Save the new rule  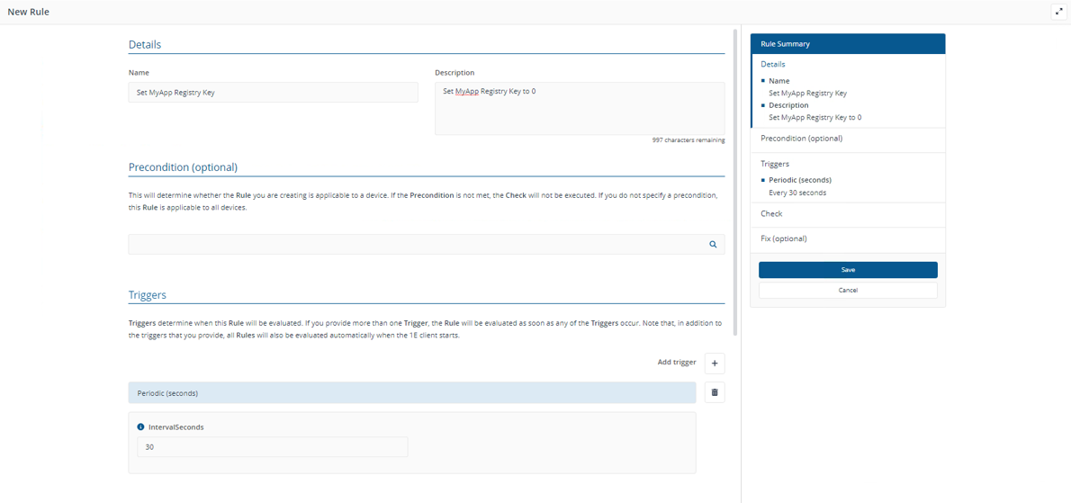848,270
